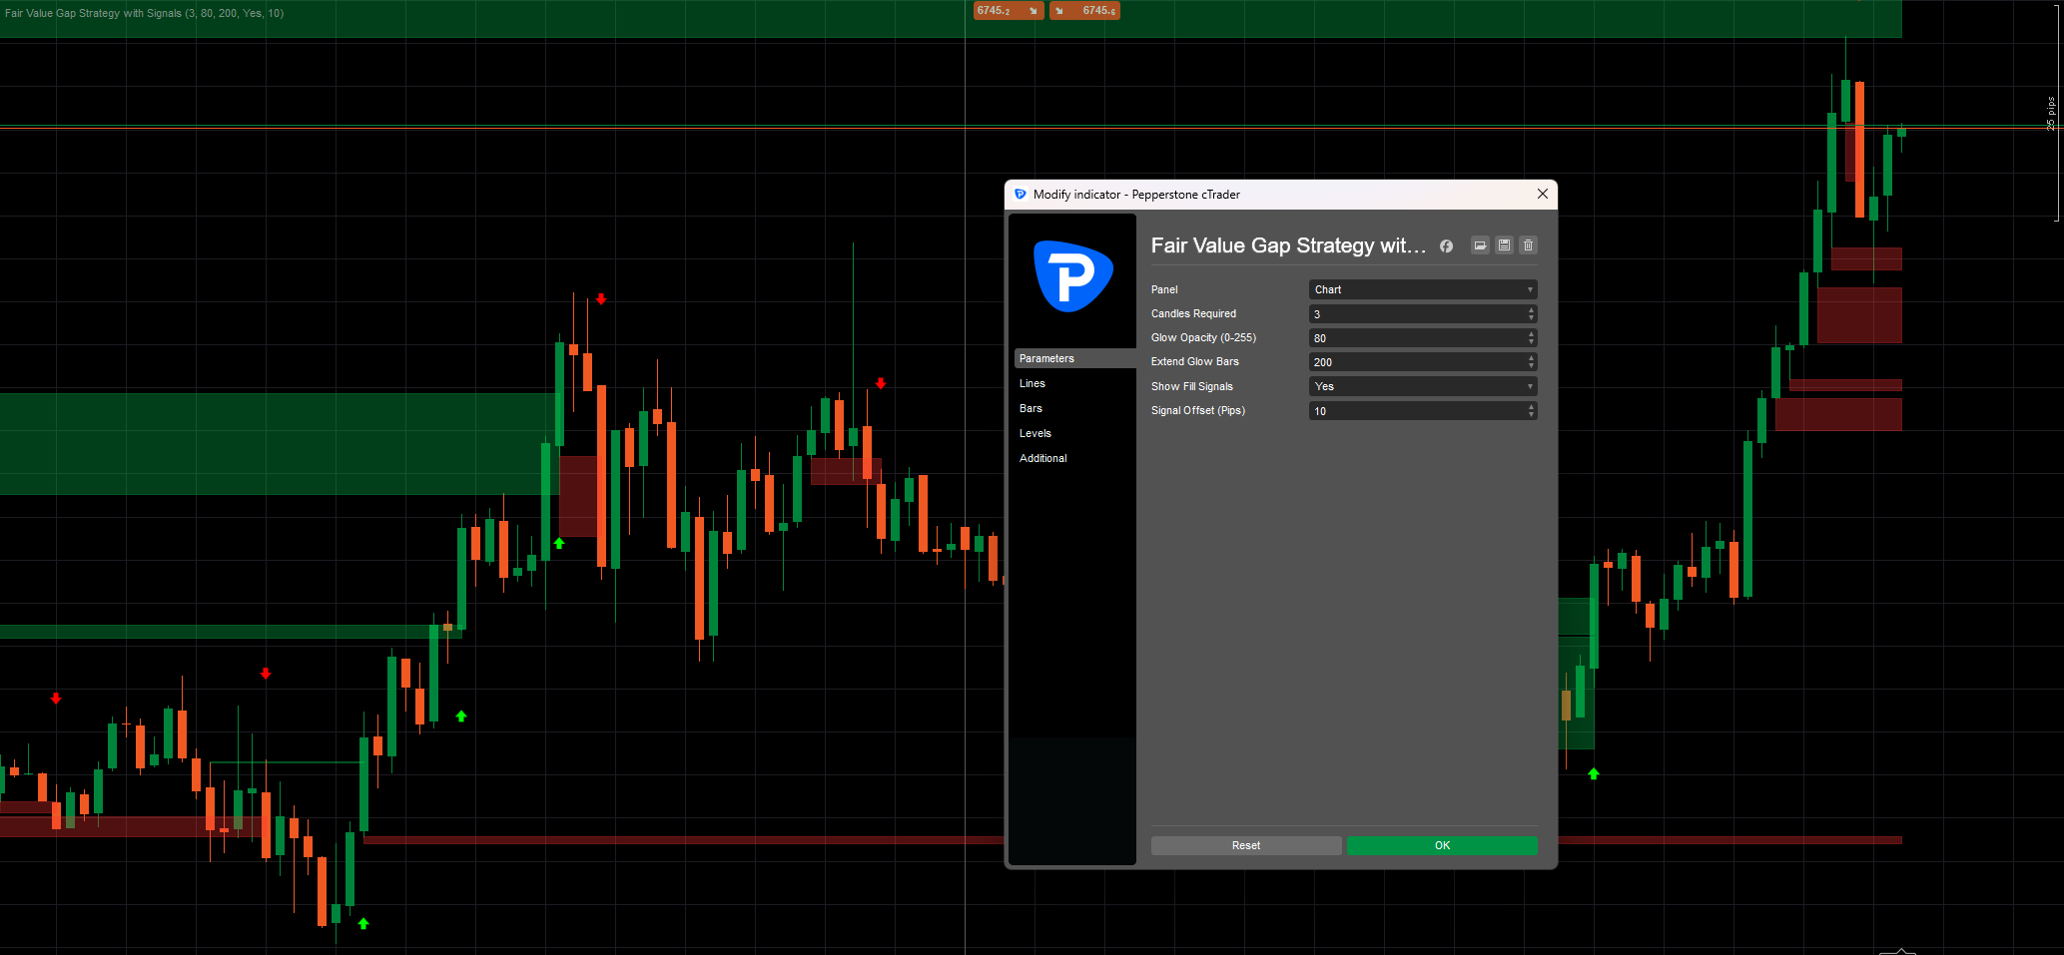This screenshot has width=2064, height=955.
Task: Increase Glow Opacity with its up stepper arrow
Action: coord(1531,333)
